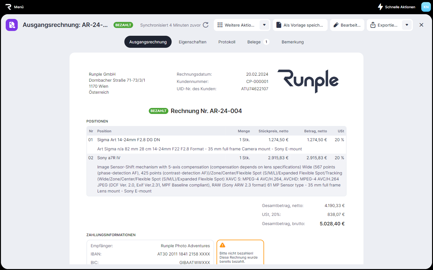Click the 'Runple GmbH' address line
This screenshot has width=433, height=270.
click(102, 74)
